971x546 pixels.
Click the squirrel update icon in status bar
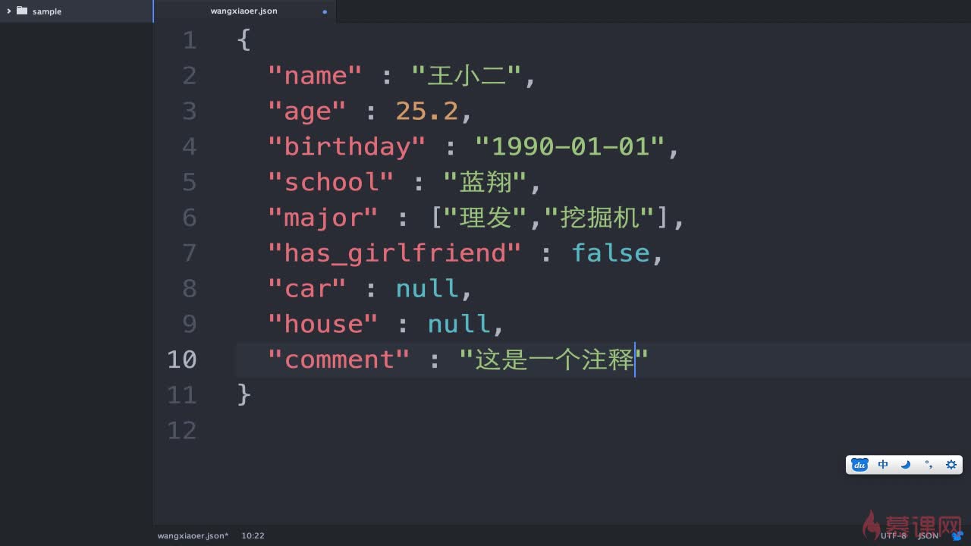point(956,535)
